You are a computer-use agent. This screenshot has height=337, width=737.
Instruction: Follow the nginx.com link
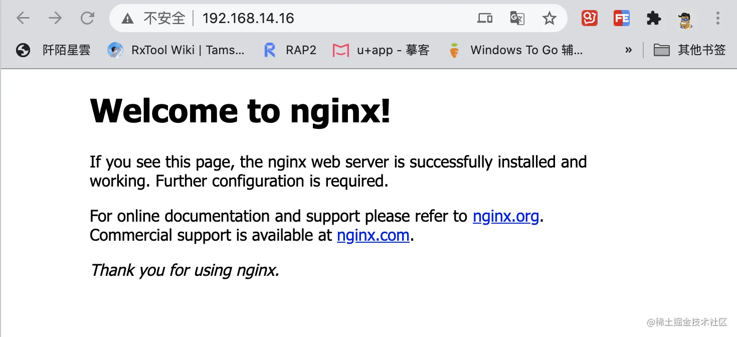click(373, 235)
